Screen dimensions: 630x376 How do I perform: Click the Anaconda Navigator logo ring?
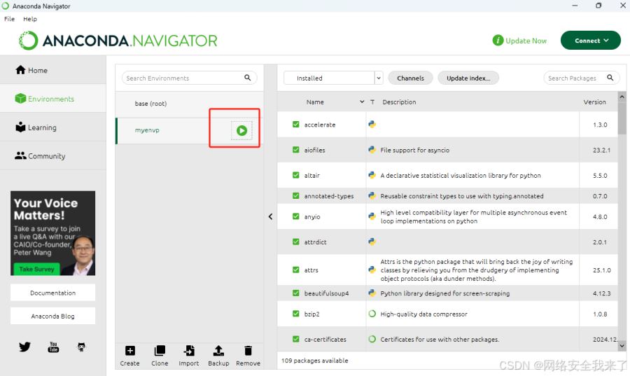click(29, 41)
